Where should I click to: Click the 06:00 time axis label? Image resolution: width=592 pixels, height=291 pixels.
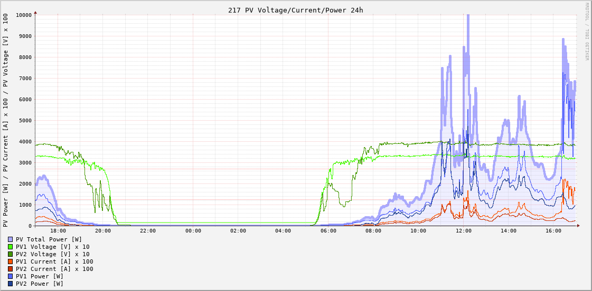point(328,231)
